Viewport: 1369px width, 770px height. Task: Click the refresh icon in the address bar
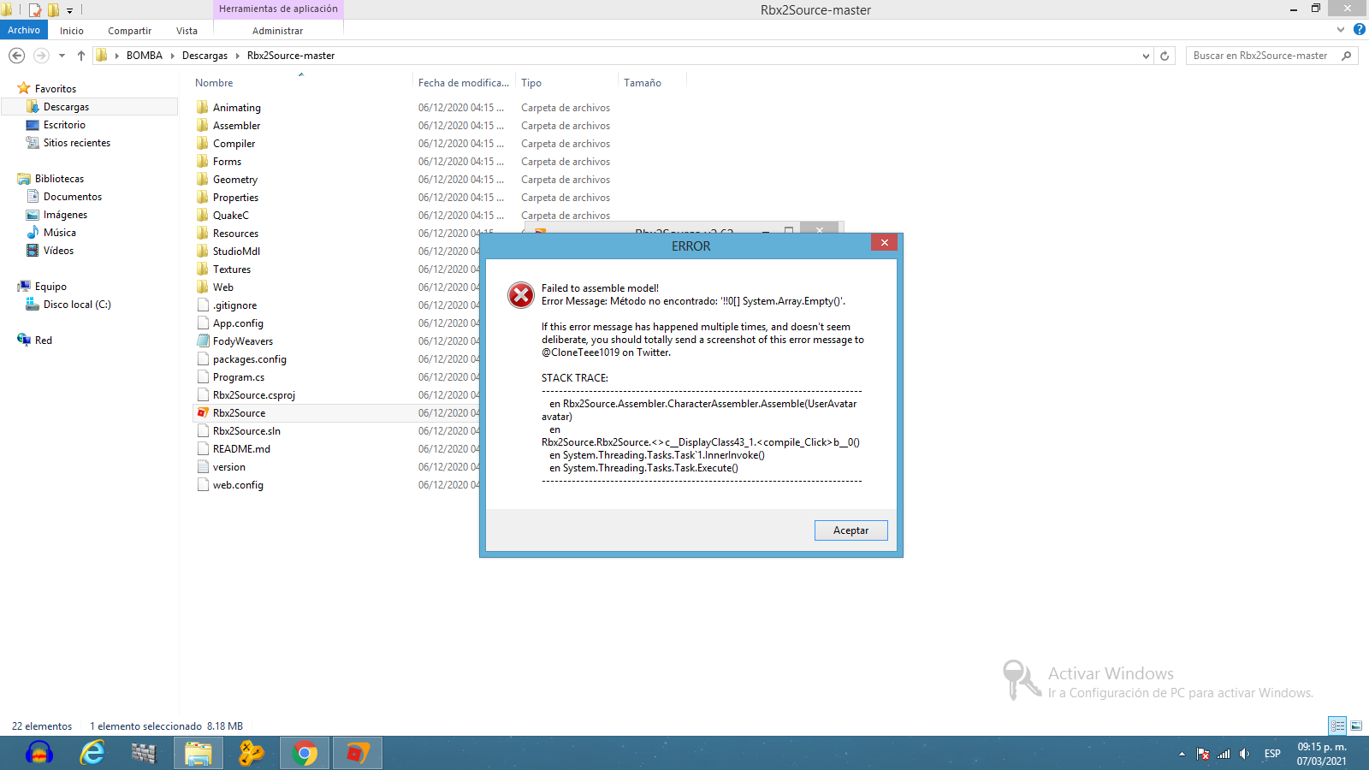click(1165, 56)
